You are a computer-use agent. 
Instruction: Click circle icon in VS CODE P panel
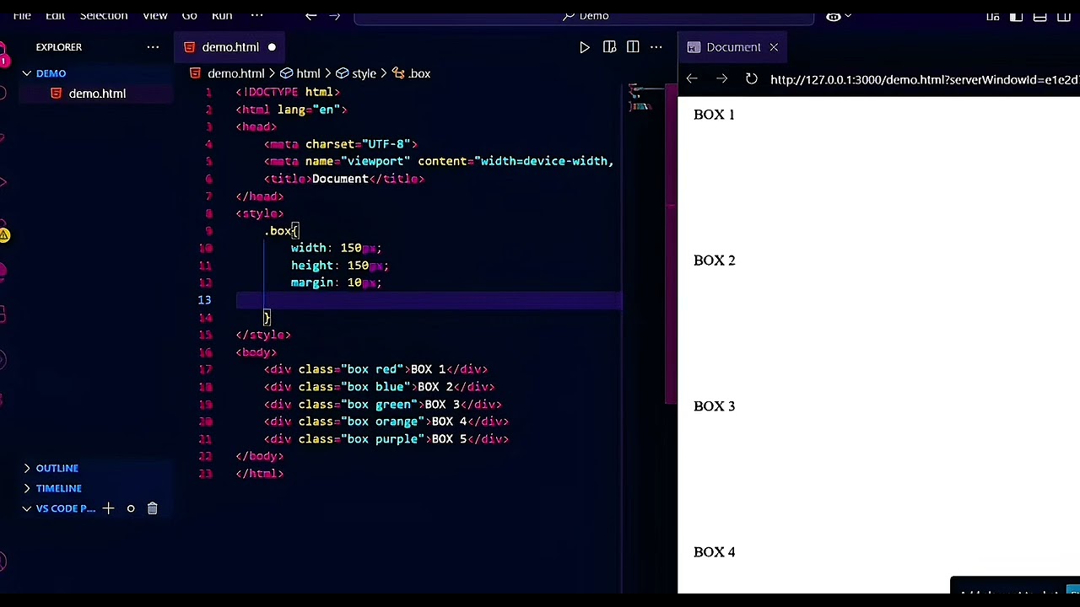tap(131, 508)
